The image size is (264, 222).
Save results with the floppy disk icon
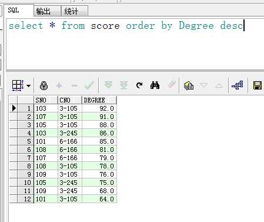[x=258, y=85]
